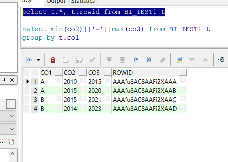Click the CO2 column header
Image resolution: width=228 pixels, height=162 pixels.
74,73
